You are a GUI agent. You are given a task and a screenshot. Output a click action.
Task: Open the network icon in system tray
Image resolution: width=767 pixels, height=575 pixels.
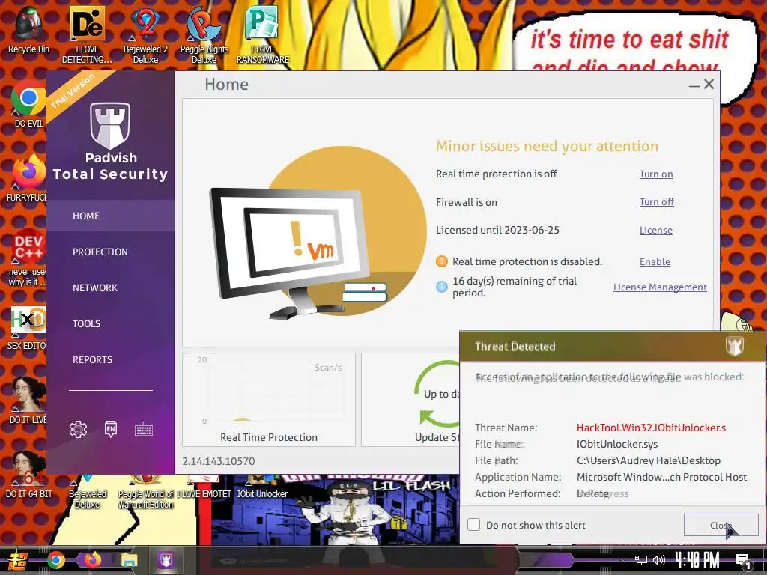(641, 560)
